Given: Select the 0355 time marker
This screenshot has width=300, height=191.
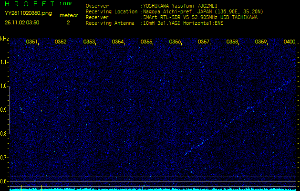Looking at the screenshot, I should [x=146, y=42].
